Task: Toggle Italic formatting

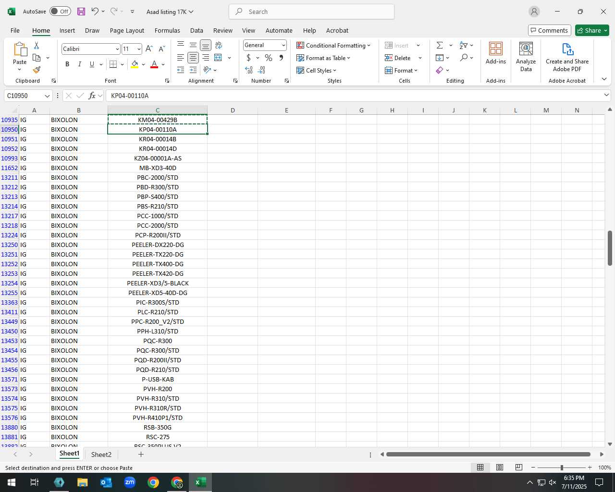Action: tap(80, 64)
